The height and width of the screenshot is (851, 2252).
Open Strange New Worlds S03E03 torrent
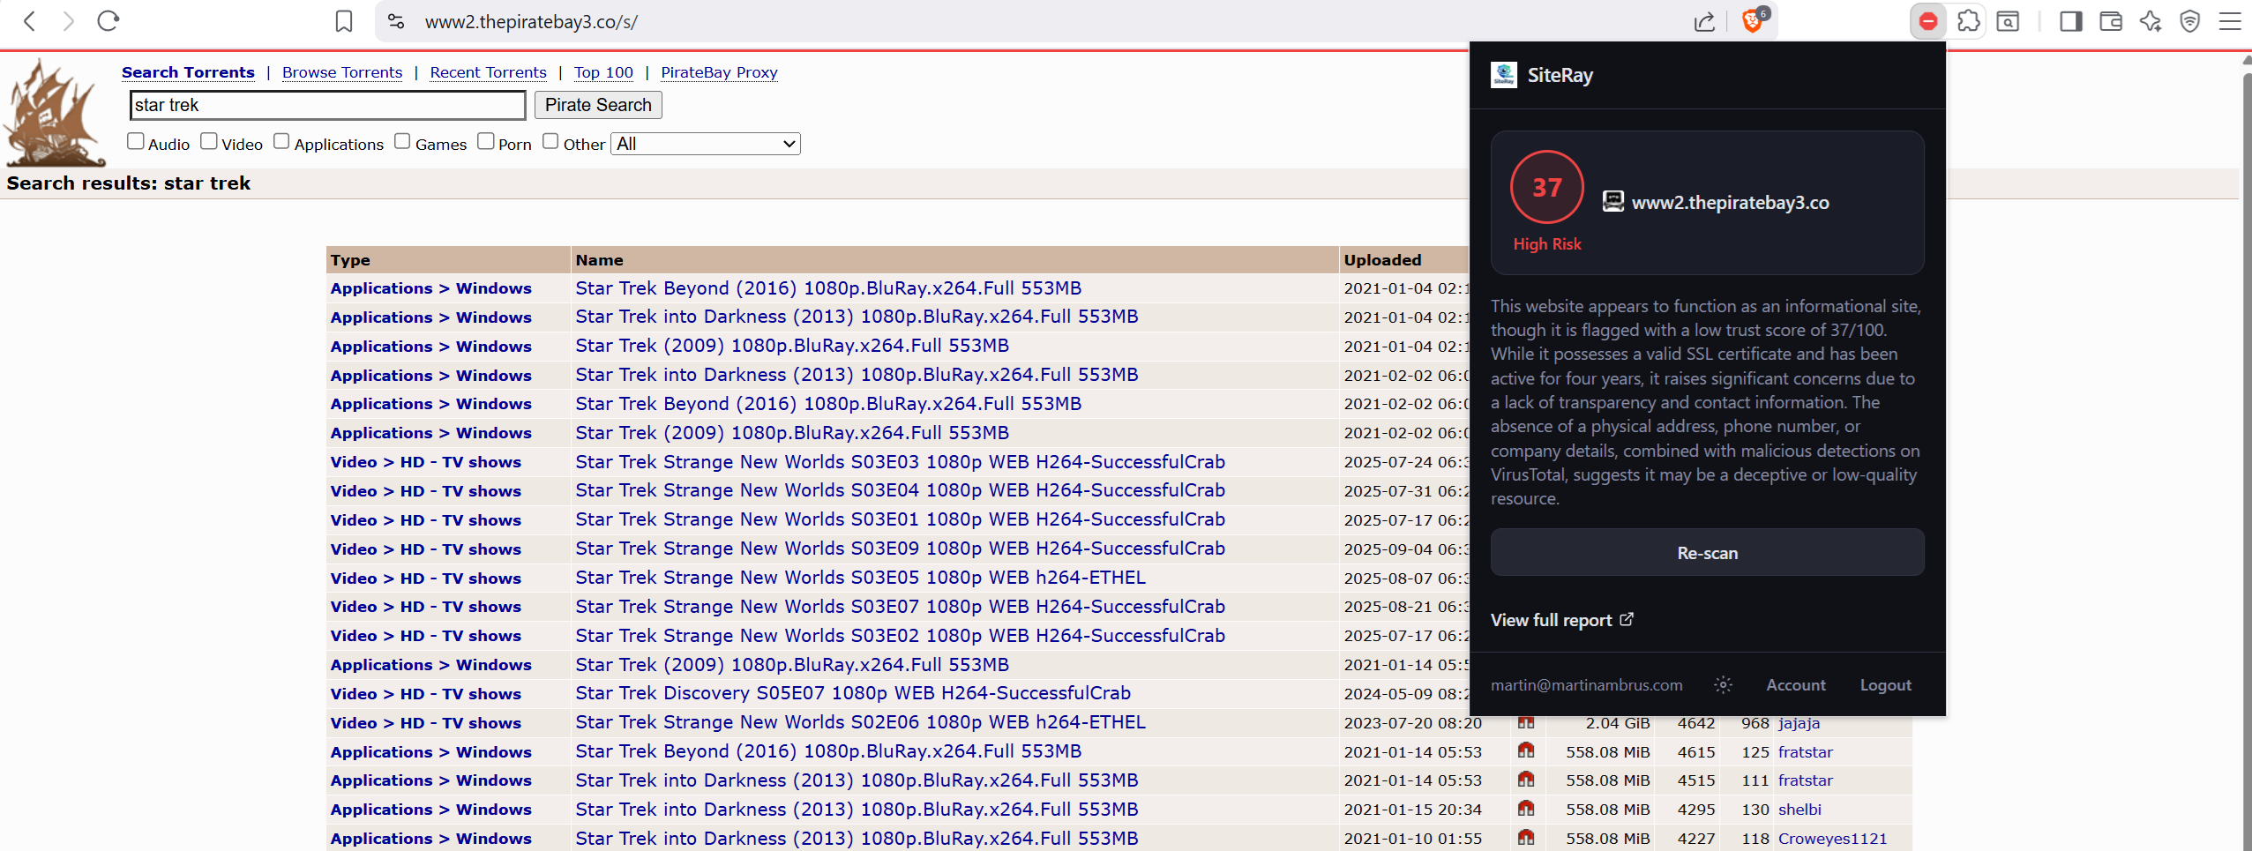[900, 462]
